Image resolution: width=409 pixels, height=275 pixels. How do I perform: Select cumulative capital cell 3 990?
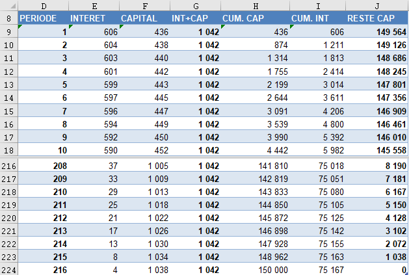(x=255, y=137)
